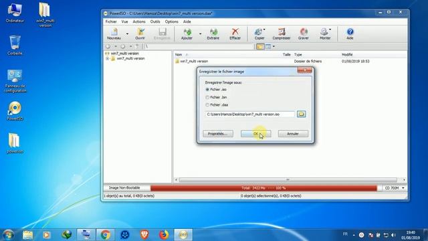Open the back history dropdown arrow

pos(116,46)
